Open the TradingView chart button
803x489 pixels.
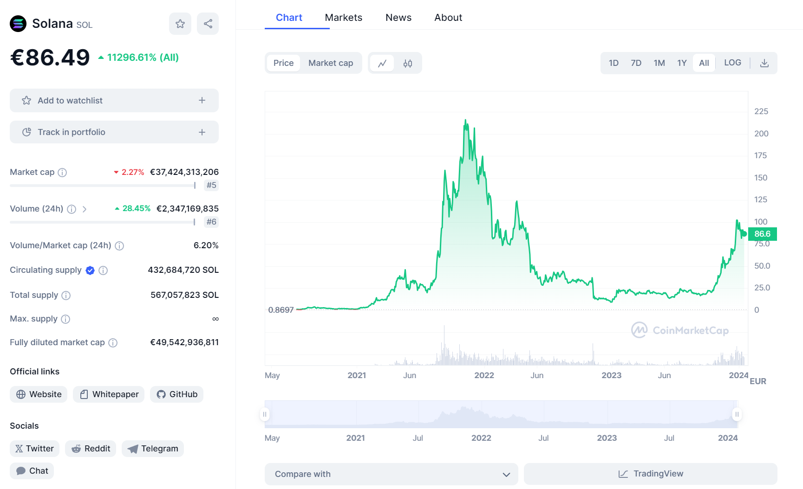tap(650, 474)
